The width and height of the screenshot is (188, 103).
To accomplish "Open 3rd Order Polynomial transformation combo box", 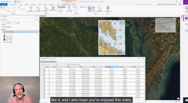I will pyautogui.click(x=77, y=64).
